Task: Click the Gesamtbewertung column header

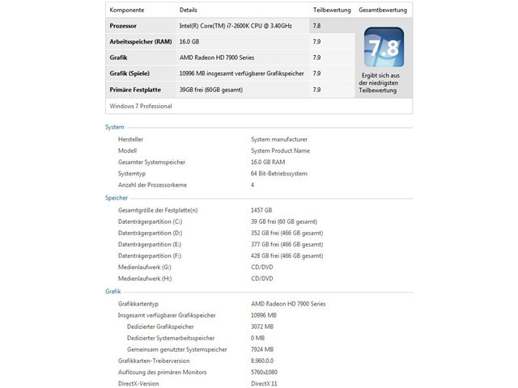Action: tap(383, 10)
